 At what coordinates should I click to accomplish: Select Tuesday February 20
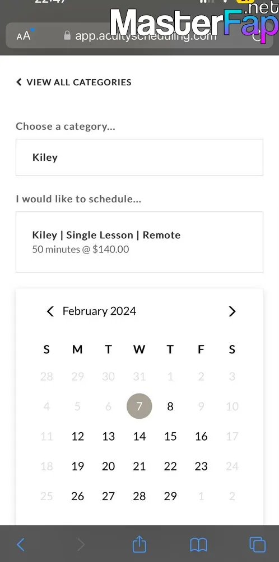[x=108, y=466]
